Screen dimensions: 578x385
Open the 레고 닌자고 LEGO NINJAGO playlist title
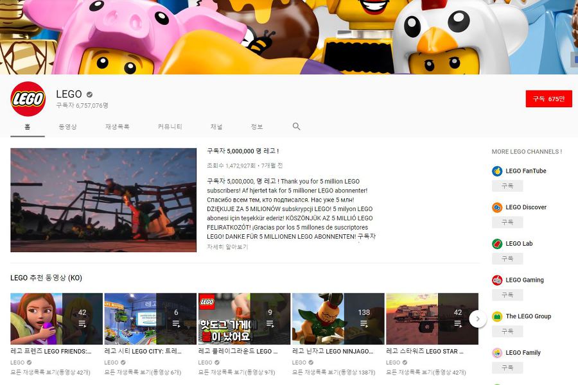click(333, 352)
